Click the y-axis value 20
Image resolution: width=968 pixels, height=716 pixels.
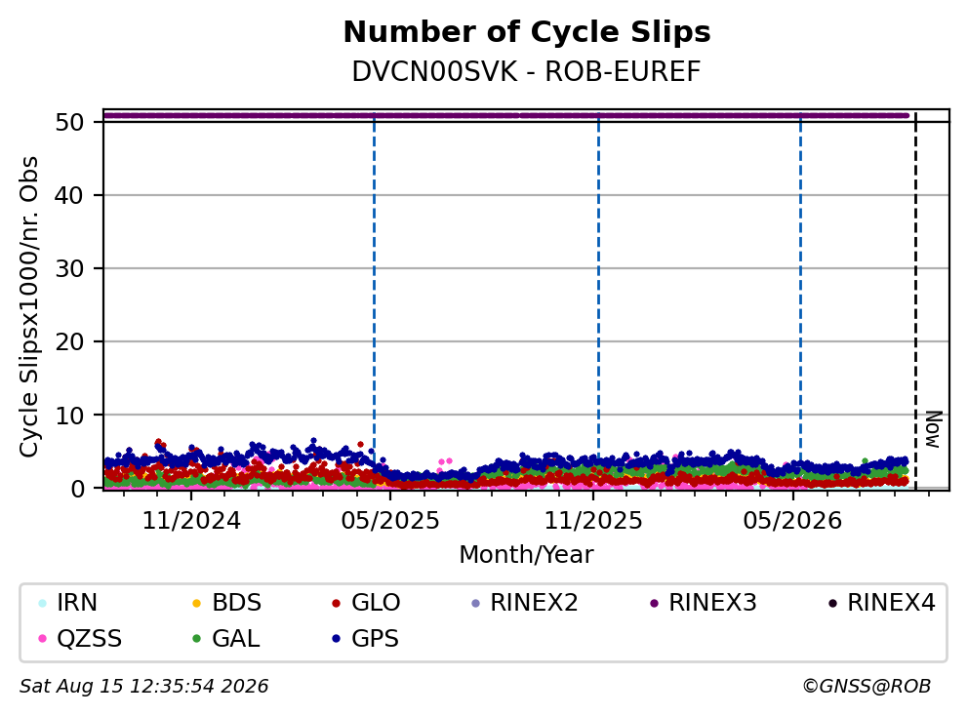[x=69, y=342]
